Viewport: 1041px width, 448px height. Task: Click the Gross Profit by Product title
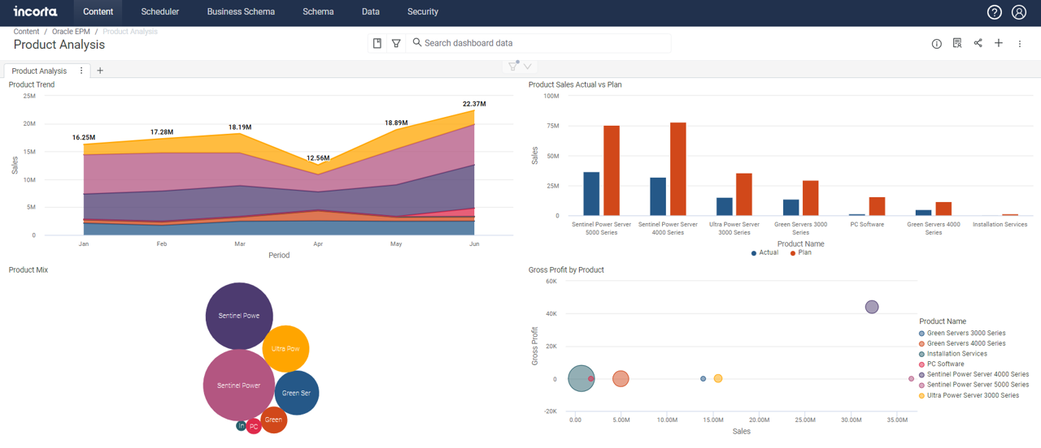[566, 269]
